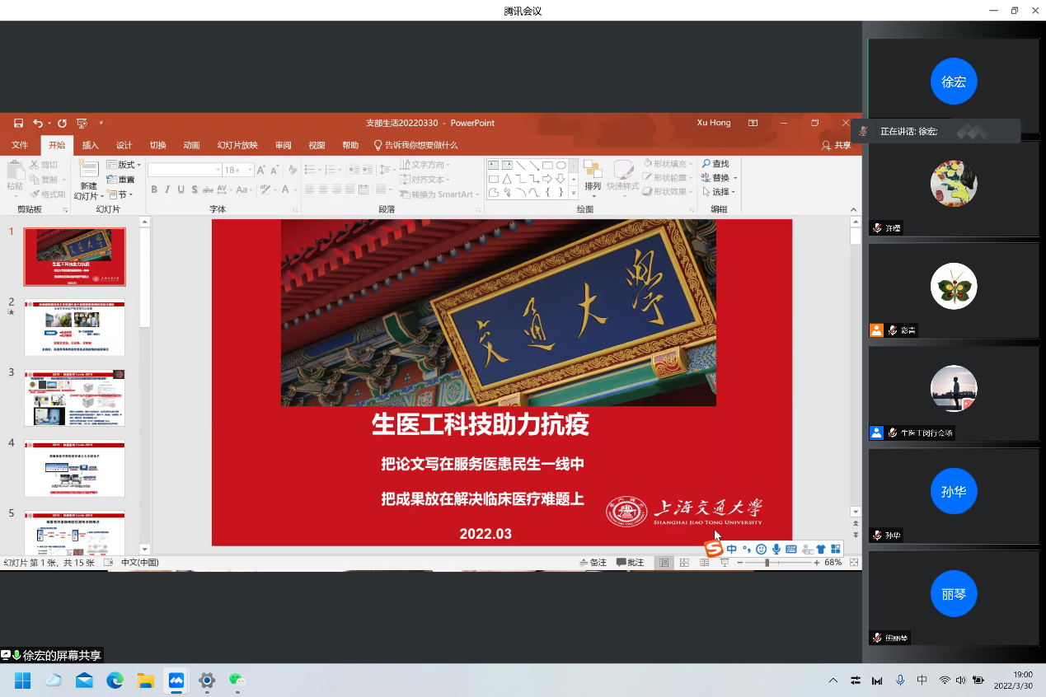Screen dimensions: 1046x697
Task: Switch to Slide Sorter view in status bar
Action: click(x=684, y=563)
